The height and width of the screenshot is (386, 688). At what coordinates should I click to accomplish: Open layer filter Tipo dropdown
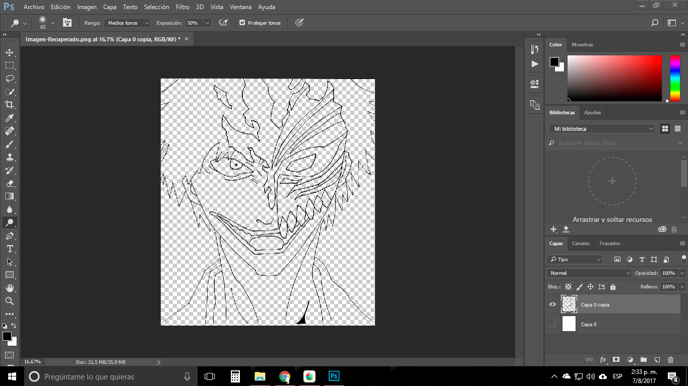[x=575, y=260]
